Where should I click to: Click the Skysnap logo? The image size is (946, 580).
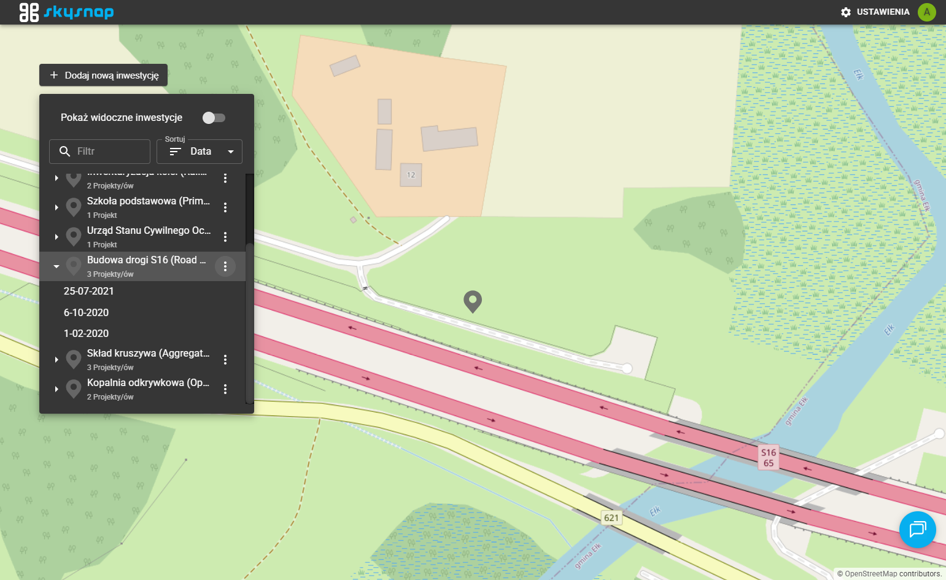pyautogui.click(x=66, y=12)
